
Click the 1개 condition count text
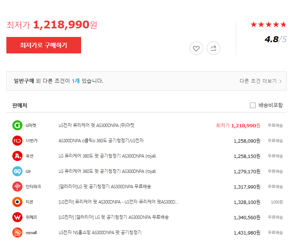[76, 81]
